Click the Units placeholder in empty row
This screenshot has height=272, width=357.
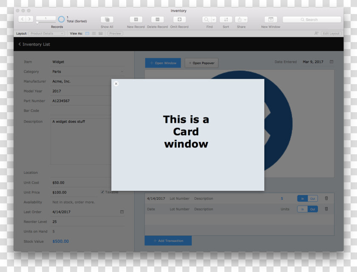point(285,209)
